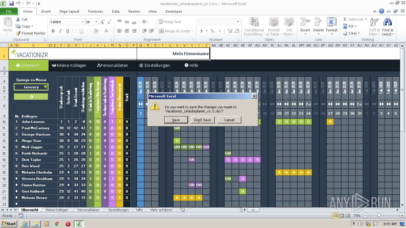Click the horizontal scrollbar thumb

point(253,210)
